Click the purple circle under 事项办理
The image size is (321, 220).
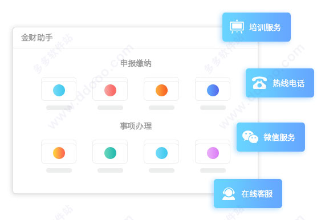pyautogui.click(x=213, y=153)
